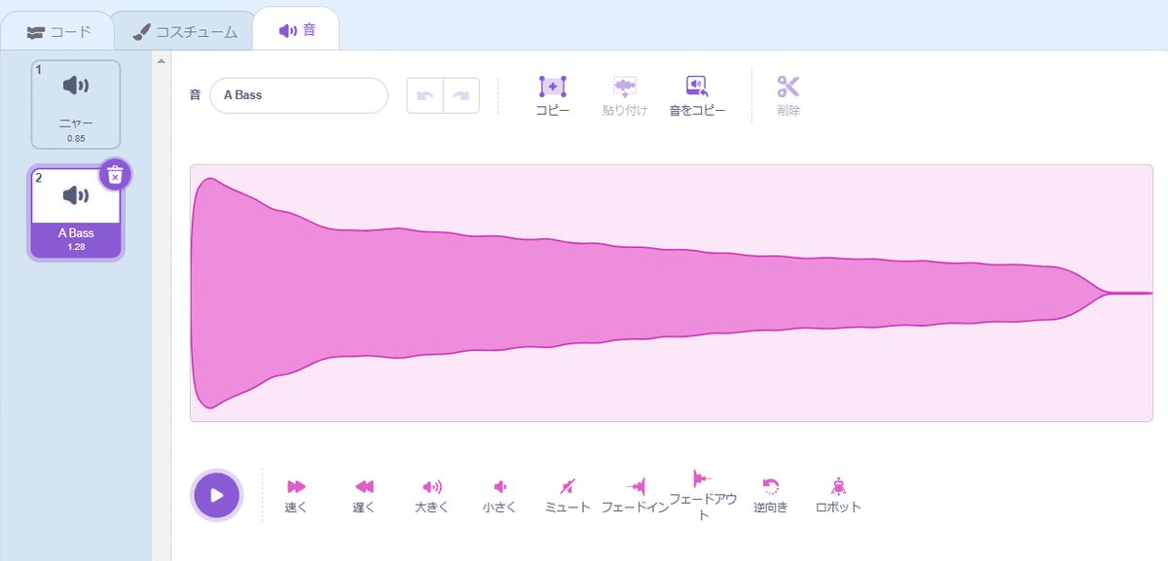The height and width of the screenshot is (561, 1168).
Task: Select the ニャー sound thumbnail
Action: point(75,103)
